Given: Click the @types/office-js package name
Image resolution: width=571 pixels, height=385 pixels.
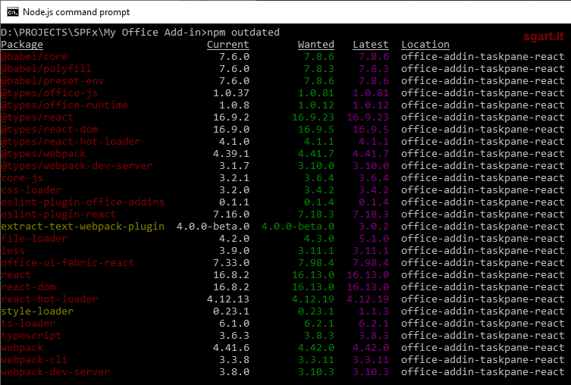Looking at the screenshot, I should click(49, 93).
